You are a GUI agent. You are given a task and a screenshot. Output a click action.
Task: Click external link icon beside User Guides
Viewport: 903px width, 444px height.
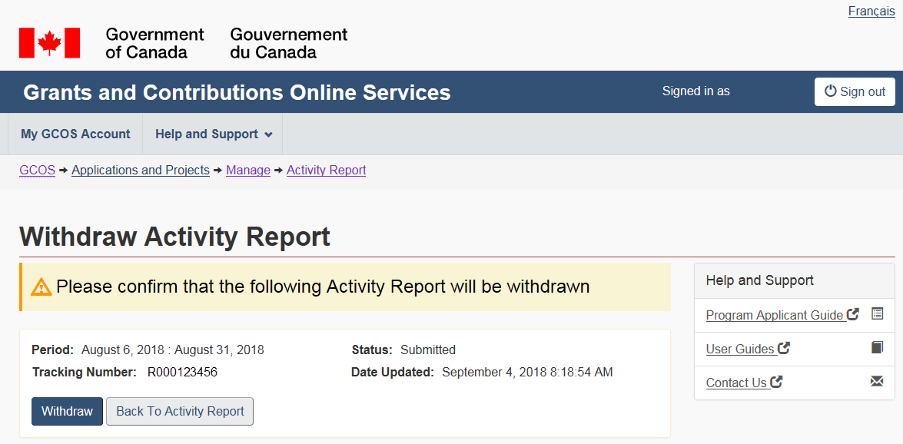pos(784,348)
